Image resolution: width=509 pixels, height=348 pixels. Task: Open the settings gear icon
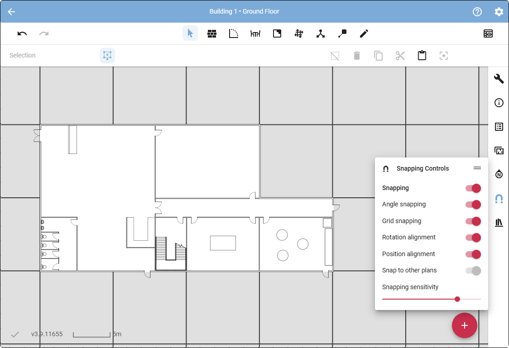pyautogui.click(x=499, y=12)
